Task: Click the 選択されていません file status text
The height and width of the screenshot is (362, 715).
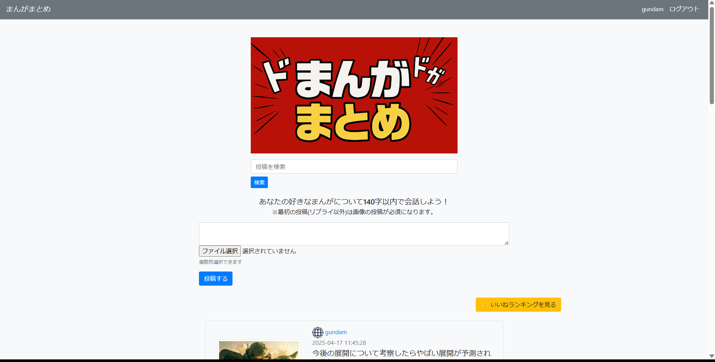Action: 269,251
